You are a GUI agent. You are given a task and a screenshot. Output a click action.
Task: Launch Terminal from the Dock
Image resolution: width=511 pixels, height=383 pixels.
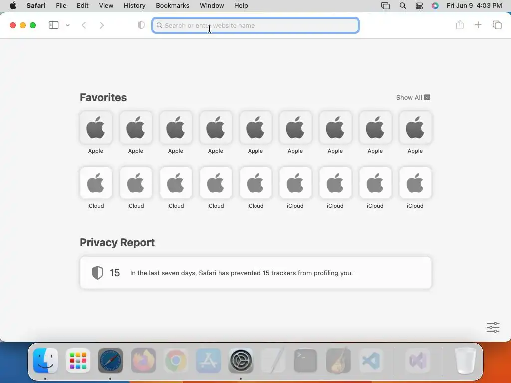305,360
